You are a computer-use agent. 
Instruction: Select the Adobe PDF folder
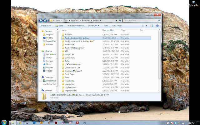(69, 45)
